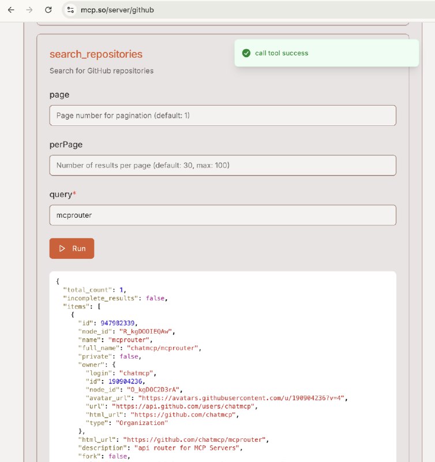Focus the page number input field

click(x=223, y=115)
